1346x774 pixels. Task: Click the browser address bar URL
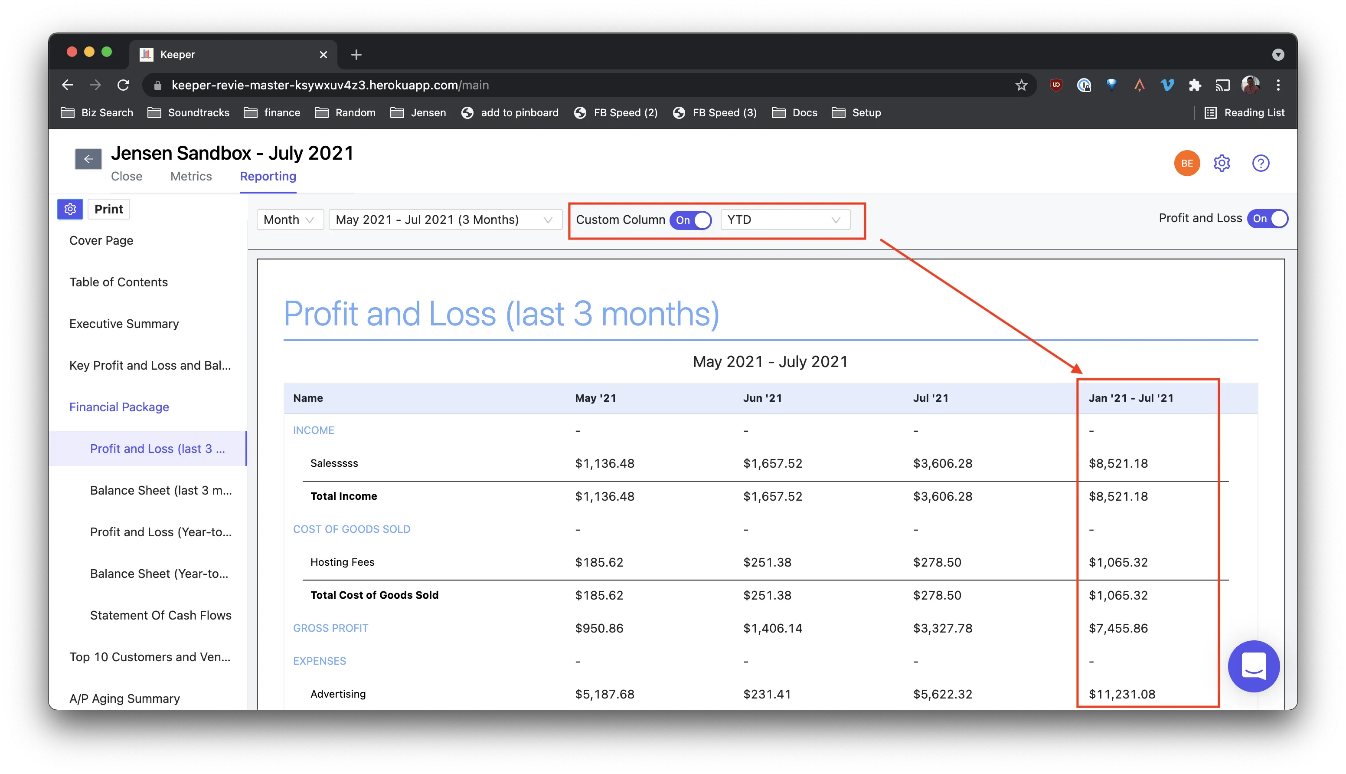coord(330,85)
